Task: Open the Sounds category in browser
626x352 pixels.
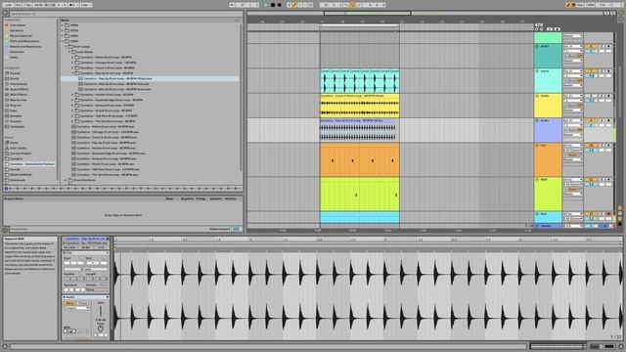Action: [x=15, y=73]
